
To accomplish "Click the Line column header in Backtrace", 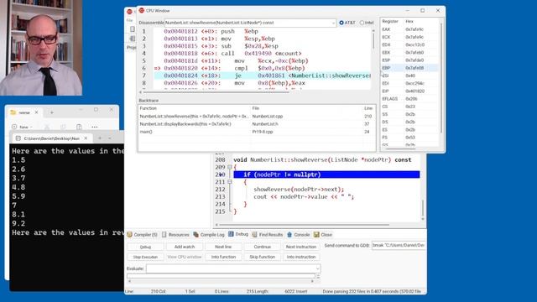I will click(x=368, y=108).
